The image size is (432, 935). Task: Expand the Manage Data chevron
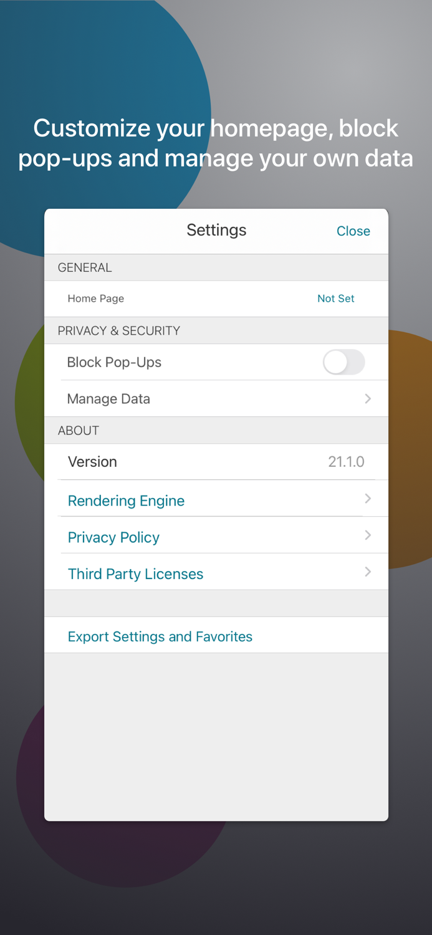pyautogui.click(x=368, y=398)
